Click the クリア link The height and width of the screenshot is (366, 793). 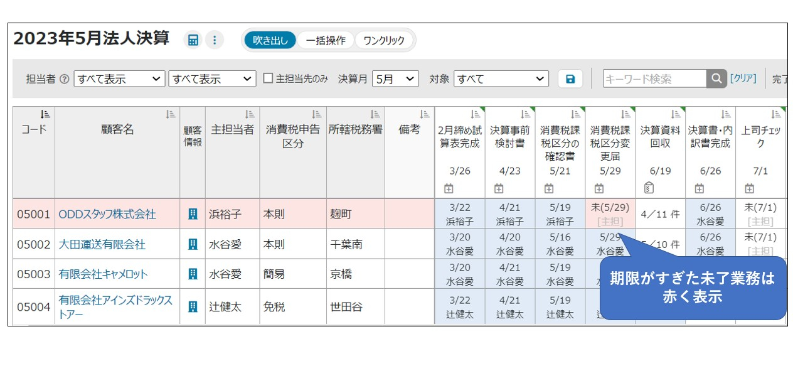point(743,78)
